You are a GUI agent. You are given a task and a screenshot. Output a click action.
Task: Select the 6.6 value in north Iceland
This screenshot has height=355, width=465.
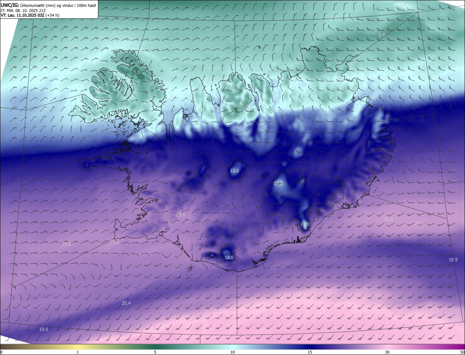click(246, 106)
